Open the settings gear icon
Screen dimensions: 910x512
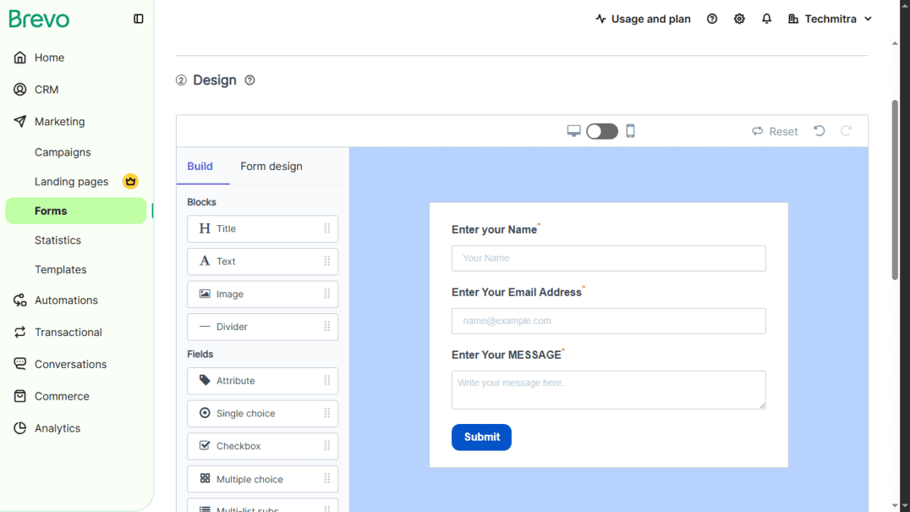click(x=739, y=19)
